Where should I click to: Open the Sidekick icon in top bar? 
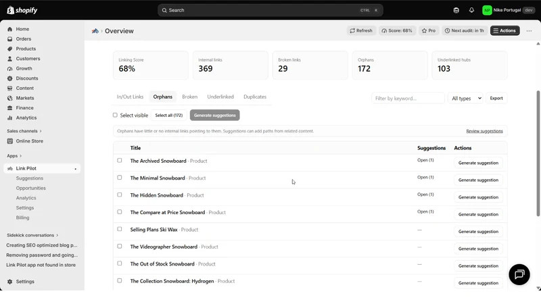pyautogui.click(x=456, y=10)
